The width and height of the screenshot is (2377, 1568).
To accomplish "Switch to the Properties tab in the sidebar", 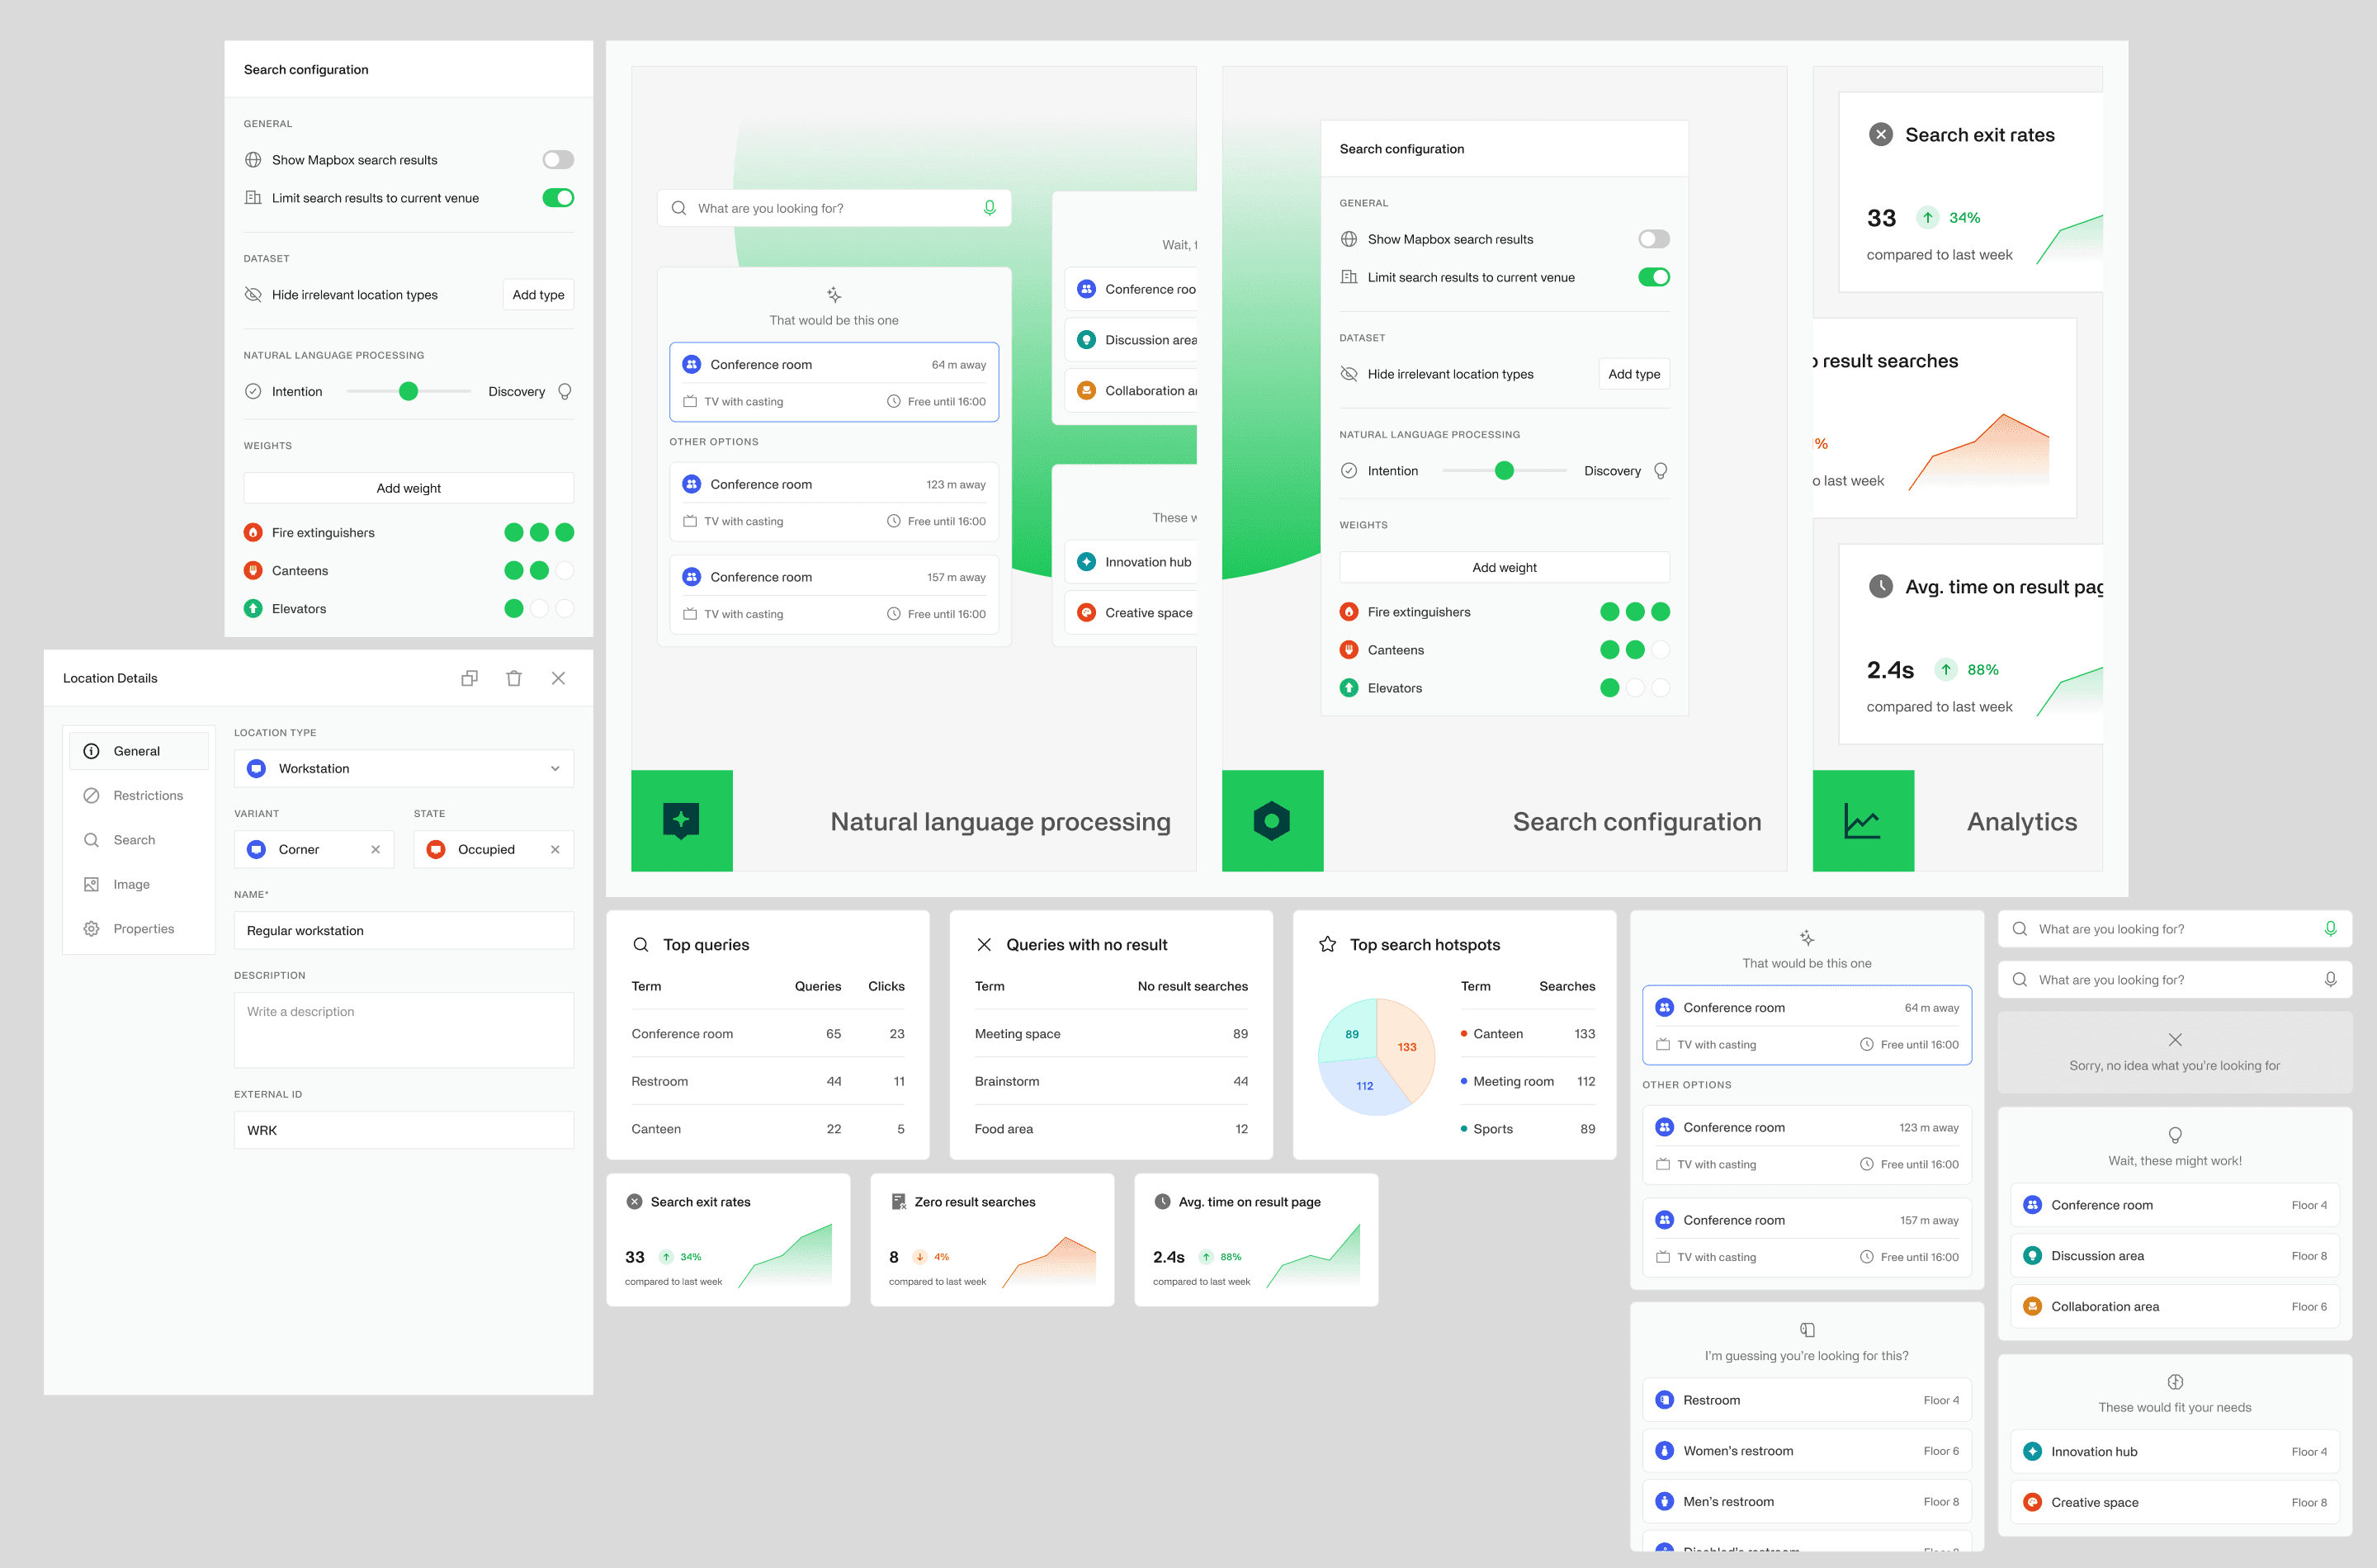I will coord(143,928).
